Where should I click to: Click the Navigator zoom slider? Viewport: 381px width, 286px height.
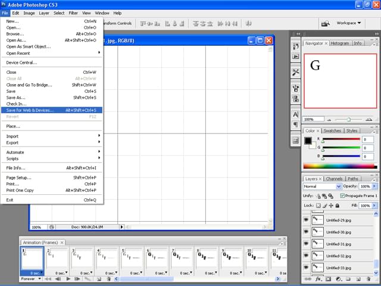(x=349, y=119)
